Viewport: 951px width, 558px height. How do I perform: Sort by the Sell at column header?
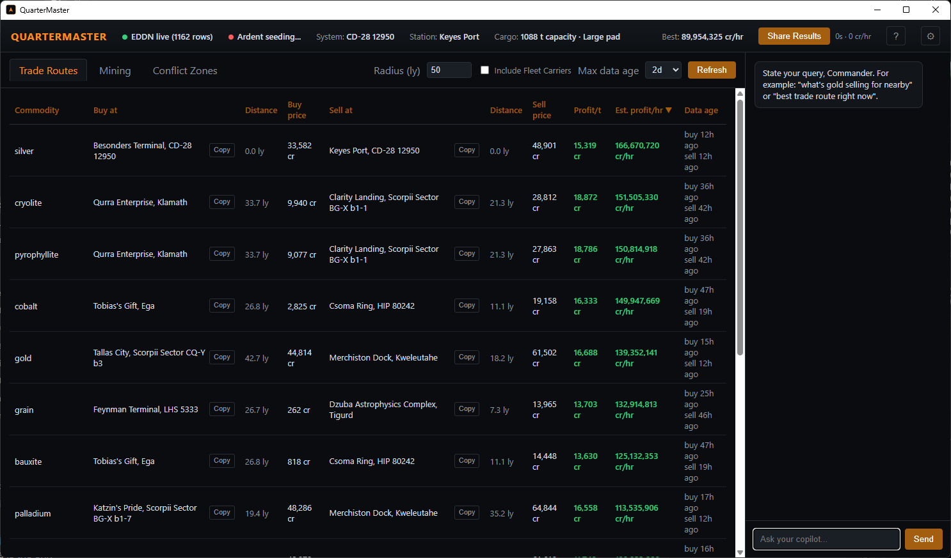pos(341,110)
